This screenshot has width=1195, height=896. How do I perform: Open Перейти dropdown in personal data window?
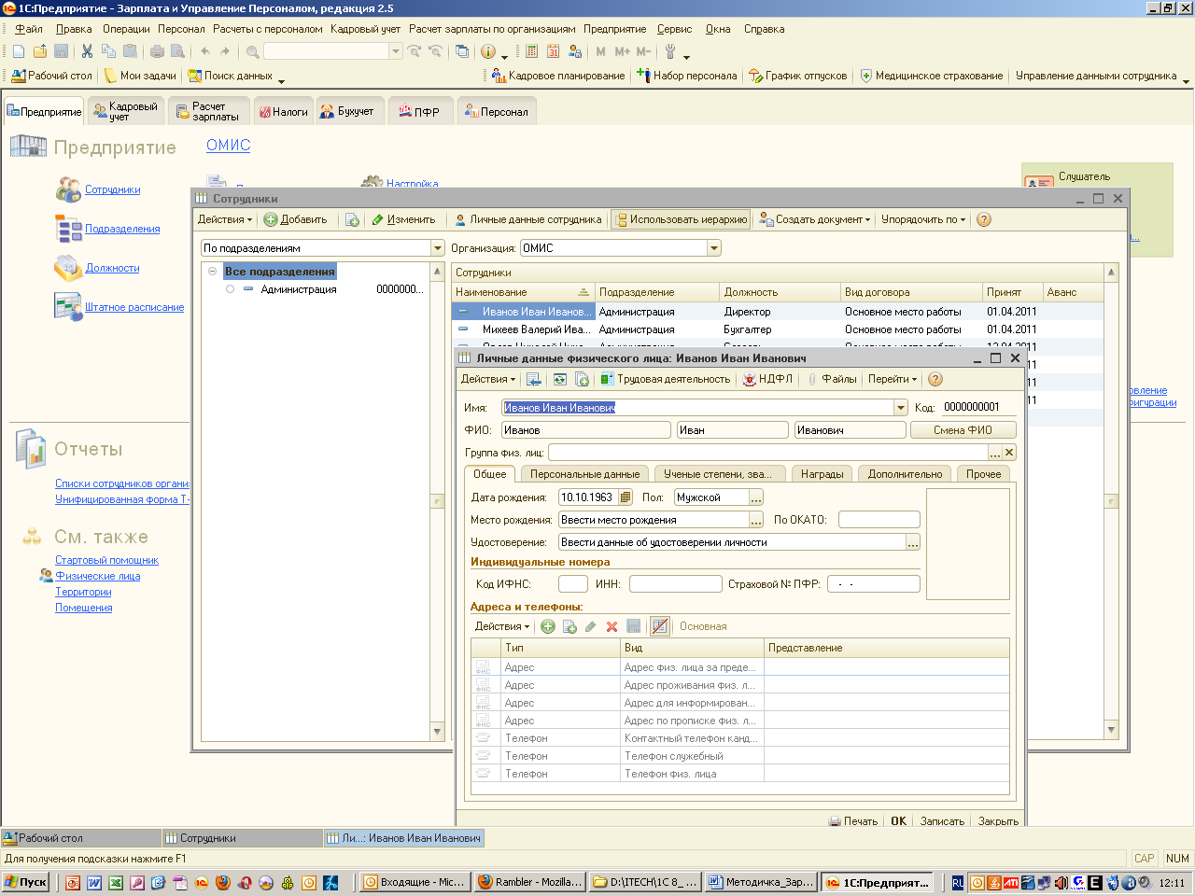[893, 379]
